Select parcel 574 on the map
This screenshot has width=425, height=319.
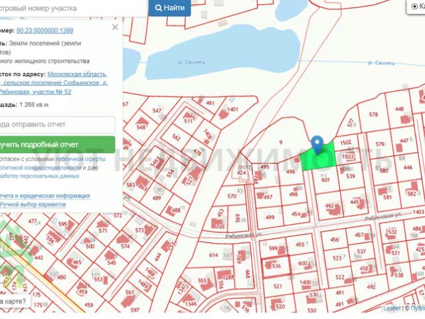pyautogui.click(x=125, y=247)
